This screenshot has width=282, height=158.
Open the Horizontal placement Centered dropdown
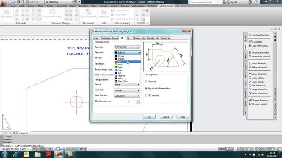127,90
